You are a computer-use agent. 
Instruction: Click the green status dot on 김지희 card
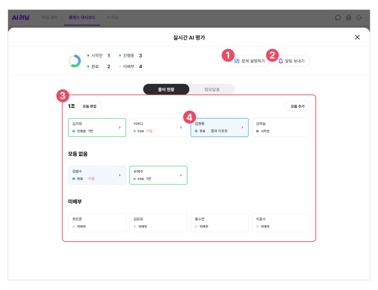point(74,131)
